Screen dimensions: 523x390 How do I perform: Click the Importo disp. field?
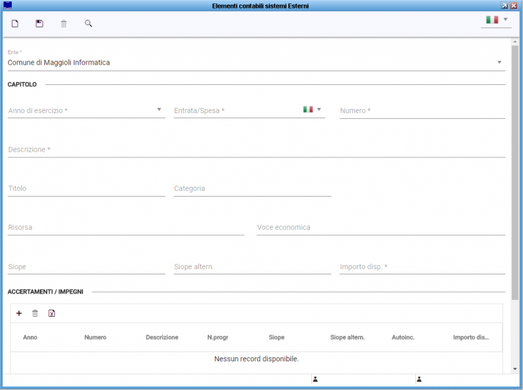pyautogui.click(x=422, y=267)
